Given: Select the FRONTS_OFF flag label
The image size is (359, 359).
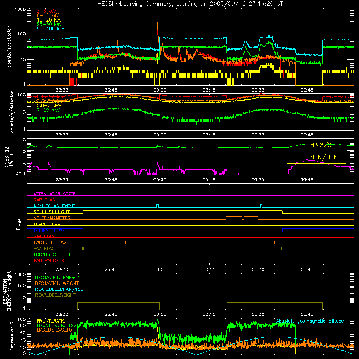Looking at the screenshot, I should [47, 254].
